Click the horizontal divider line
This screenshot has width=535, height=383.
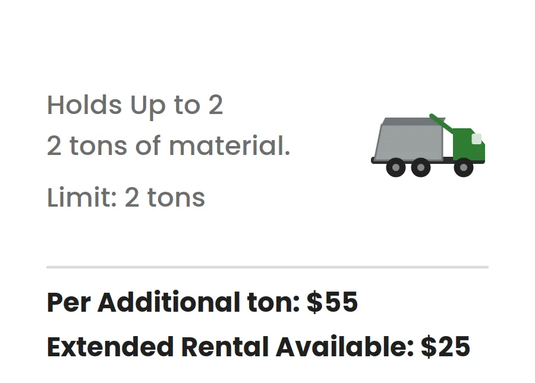coord(267,267)
